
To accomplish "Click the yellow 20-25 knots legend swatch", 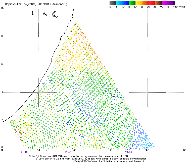I will point(139,3).
